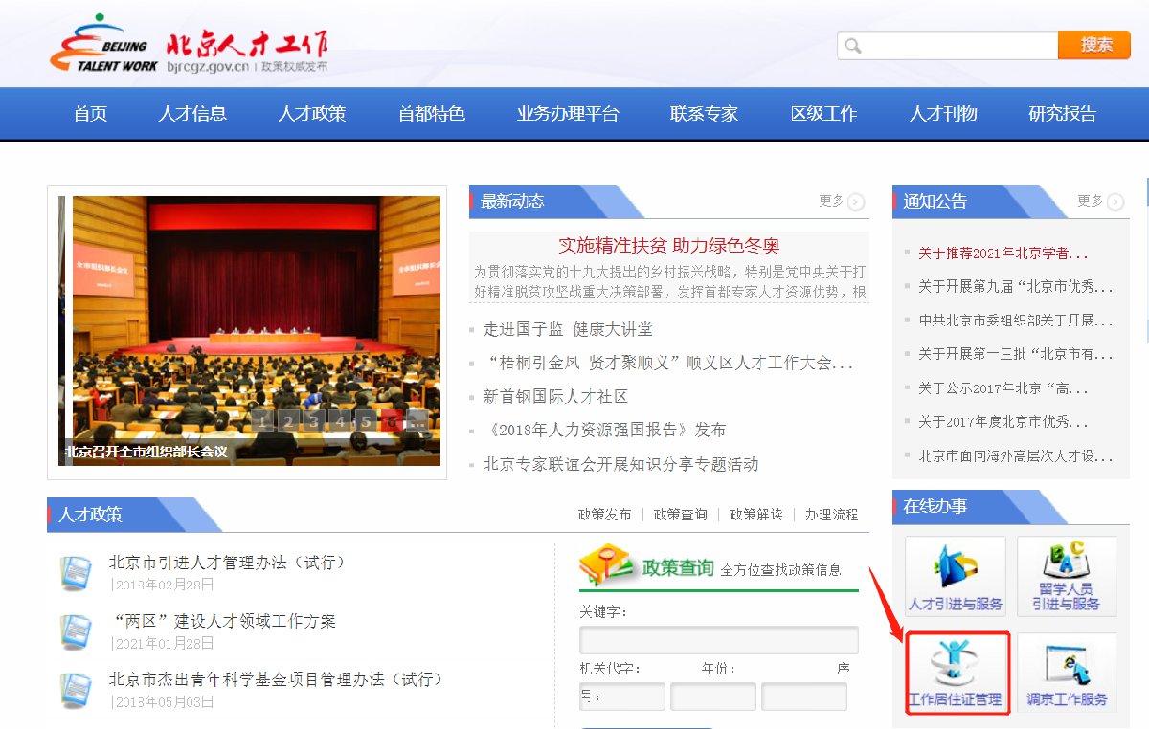This screenshot has width=1149, height=729.
Task: Open 北京专家联谊会开展知识分享专题活动 link
Action: point(620,464)
